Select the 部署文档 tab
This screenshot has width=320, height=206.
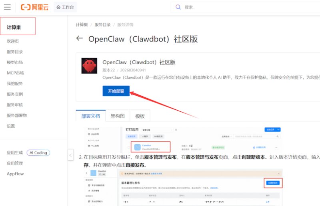coord(91,116)
